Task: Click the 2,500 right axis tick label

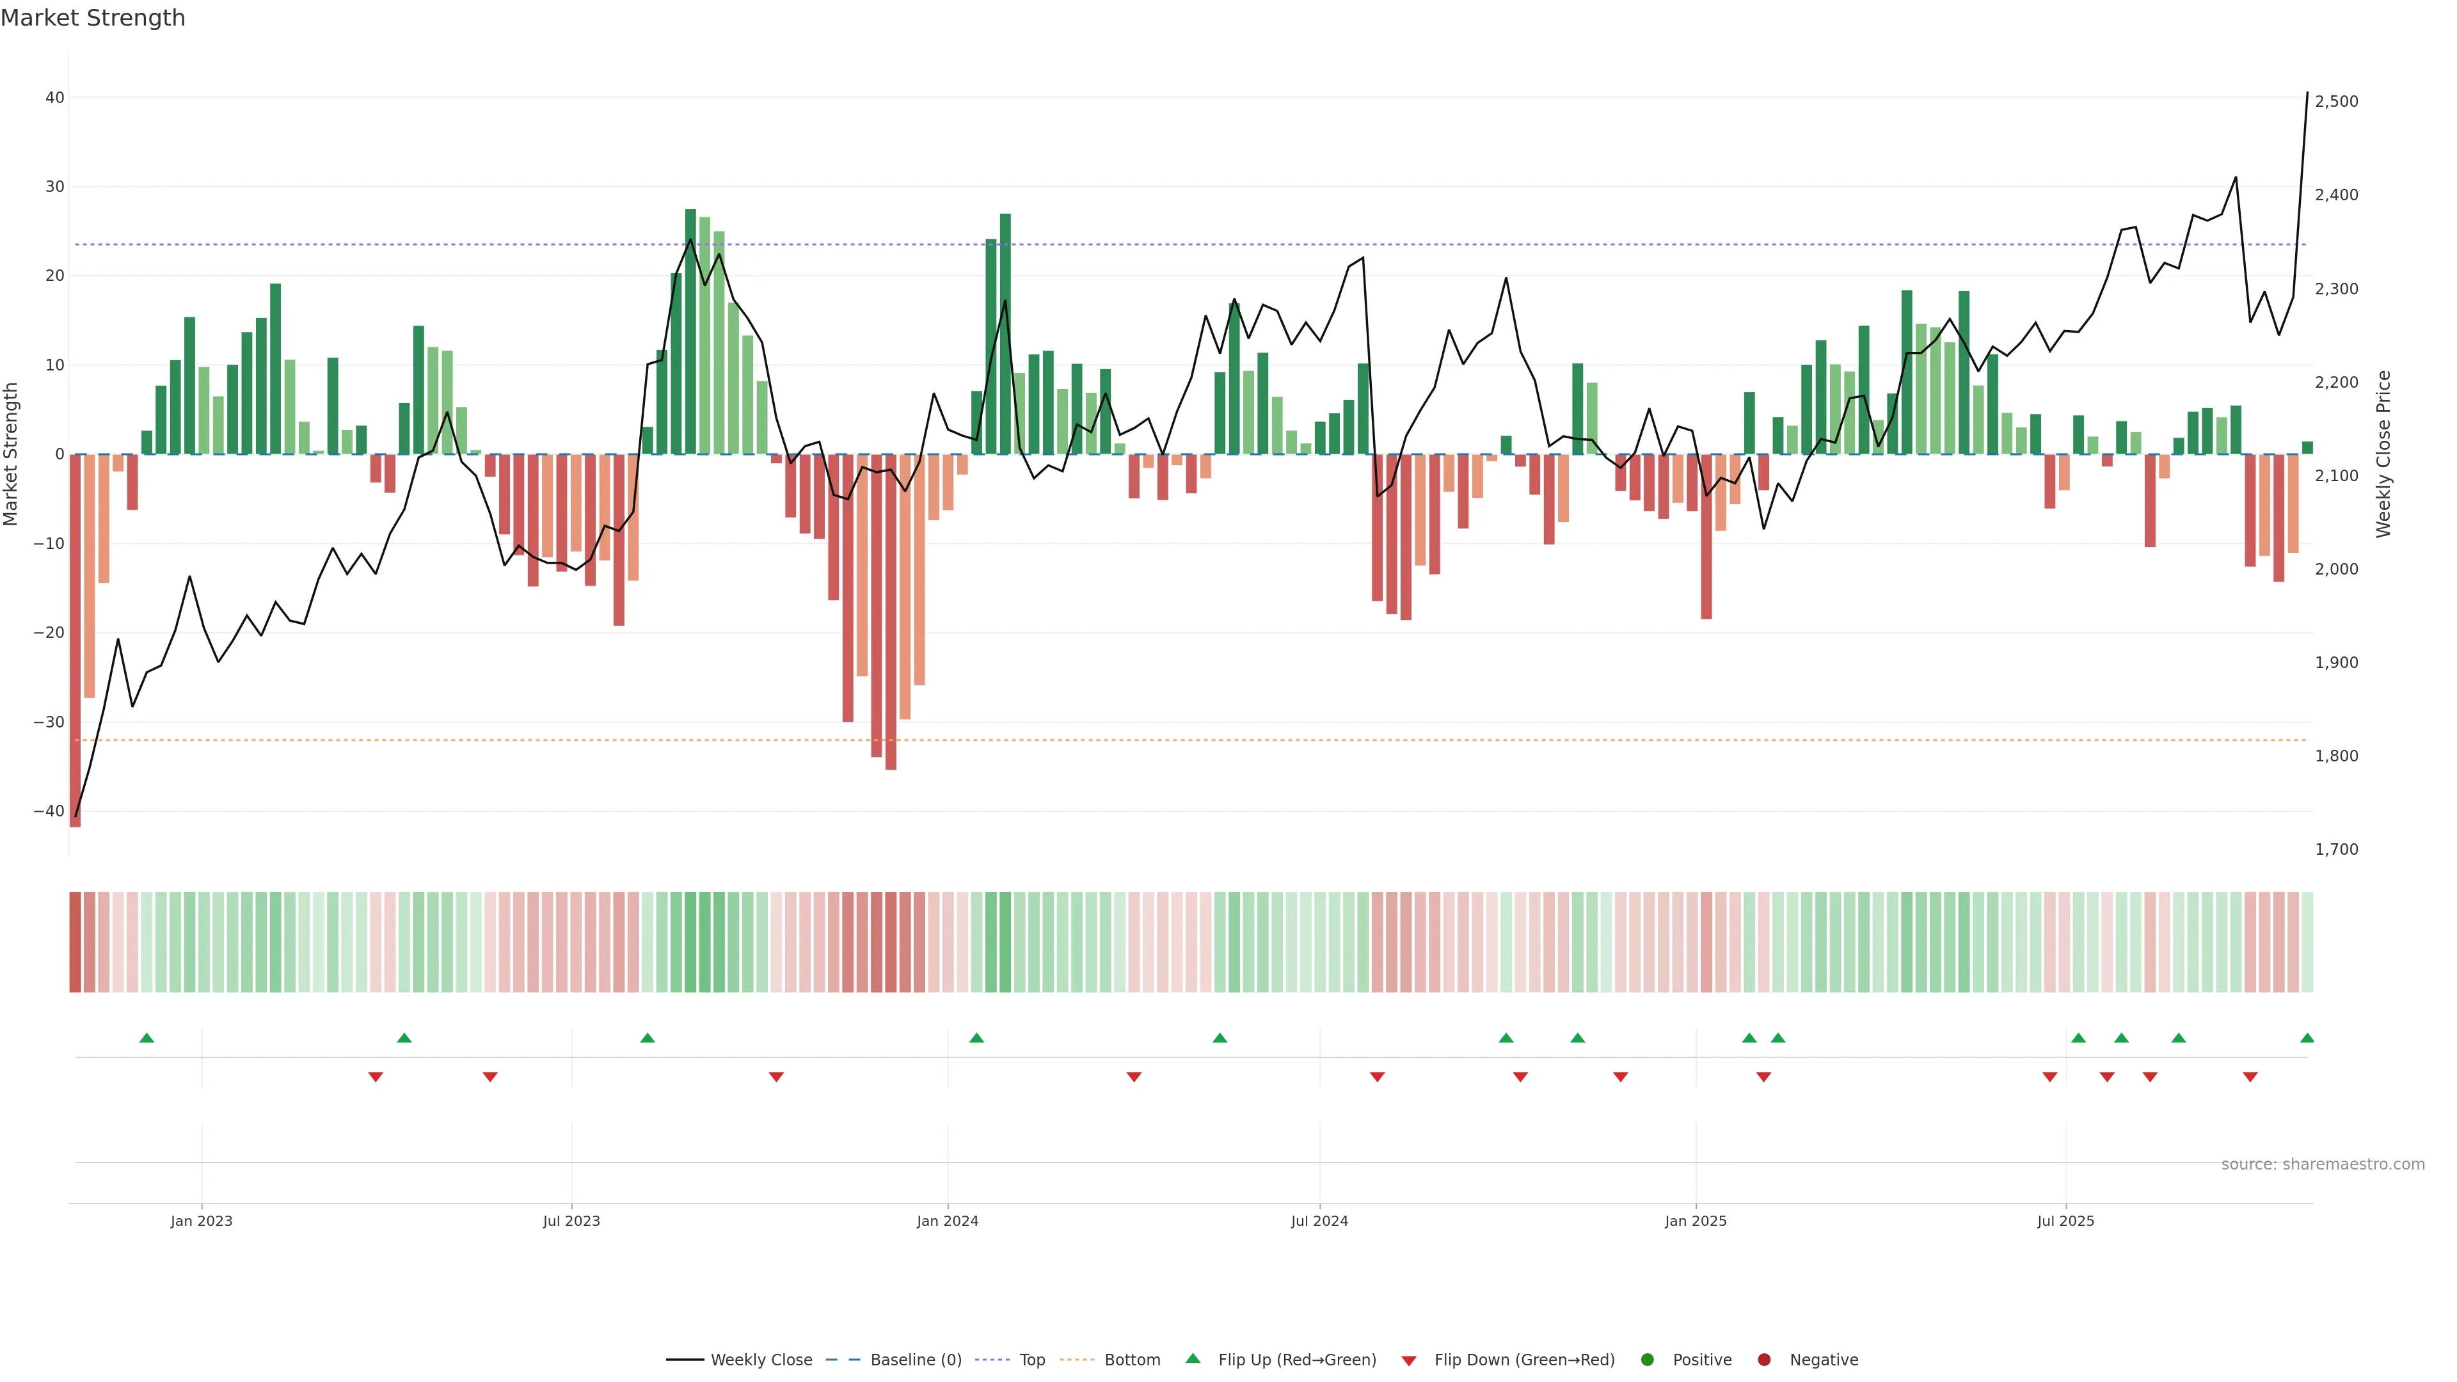Action: (2336, 101)
